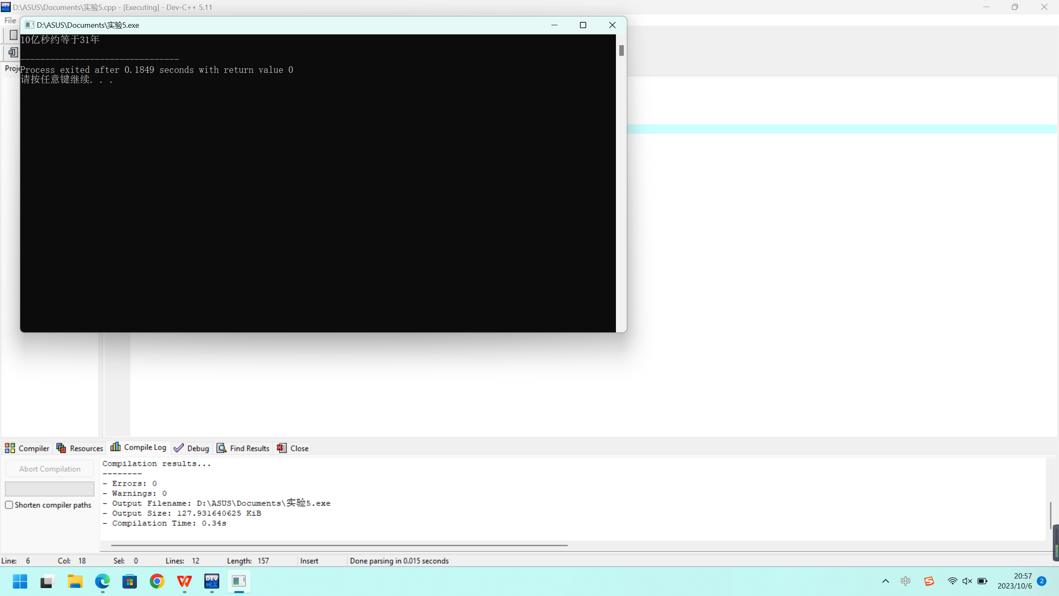The height and width of the screenshot is (596, 1059).
Task: Open Windows Start menu
Action: point(20,582)
